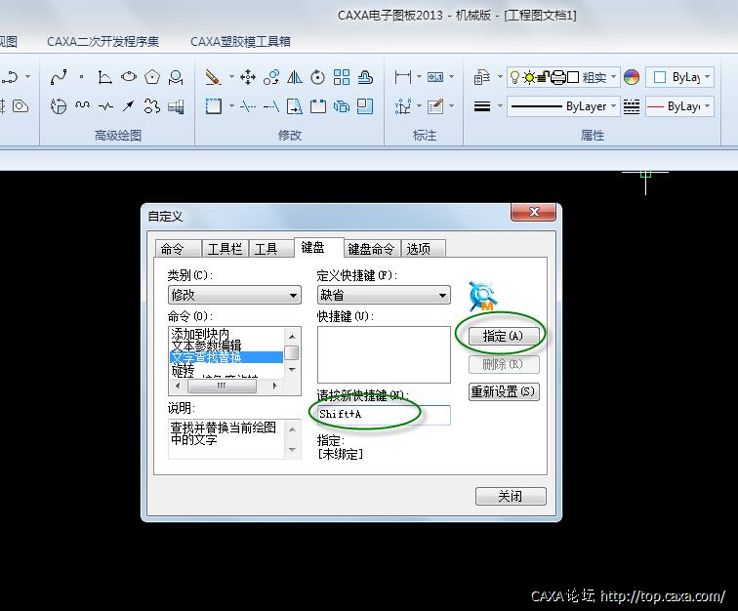Select the formula curve tool

(x=104, y=77)
